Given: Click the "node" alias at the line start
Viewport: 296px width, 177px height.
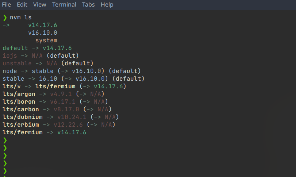Looking at the screenshot, I should coord(9,71).
